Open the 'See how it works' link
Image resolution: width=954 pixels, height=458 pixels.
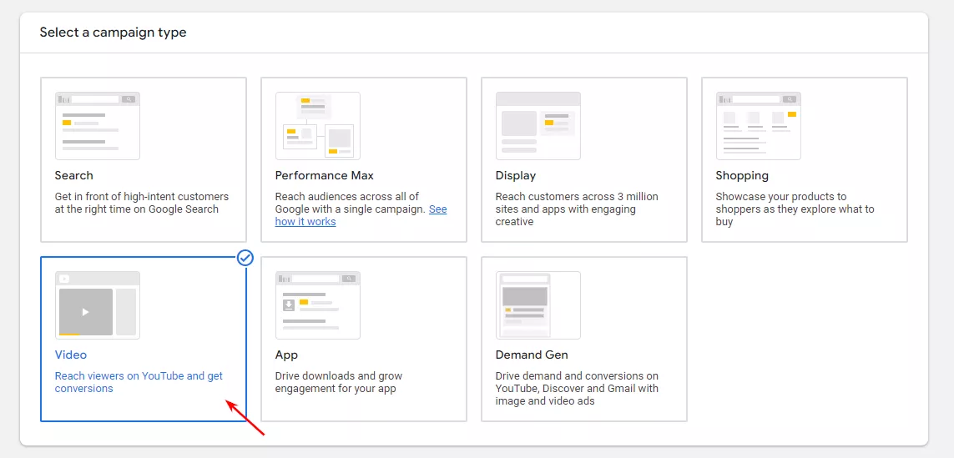(305, 222)
